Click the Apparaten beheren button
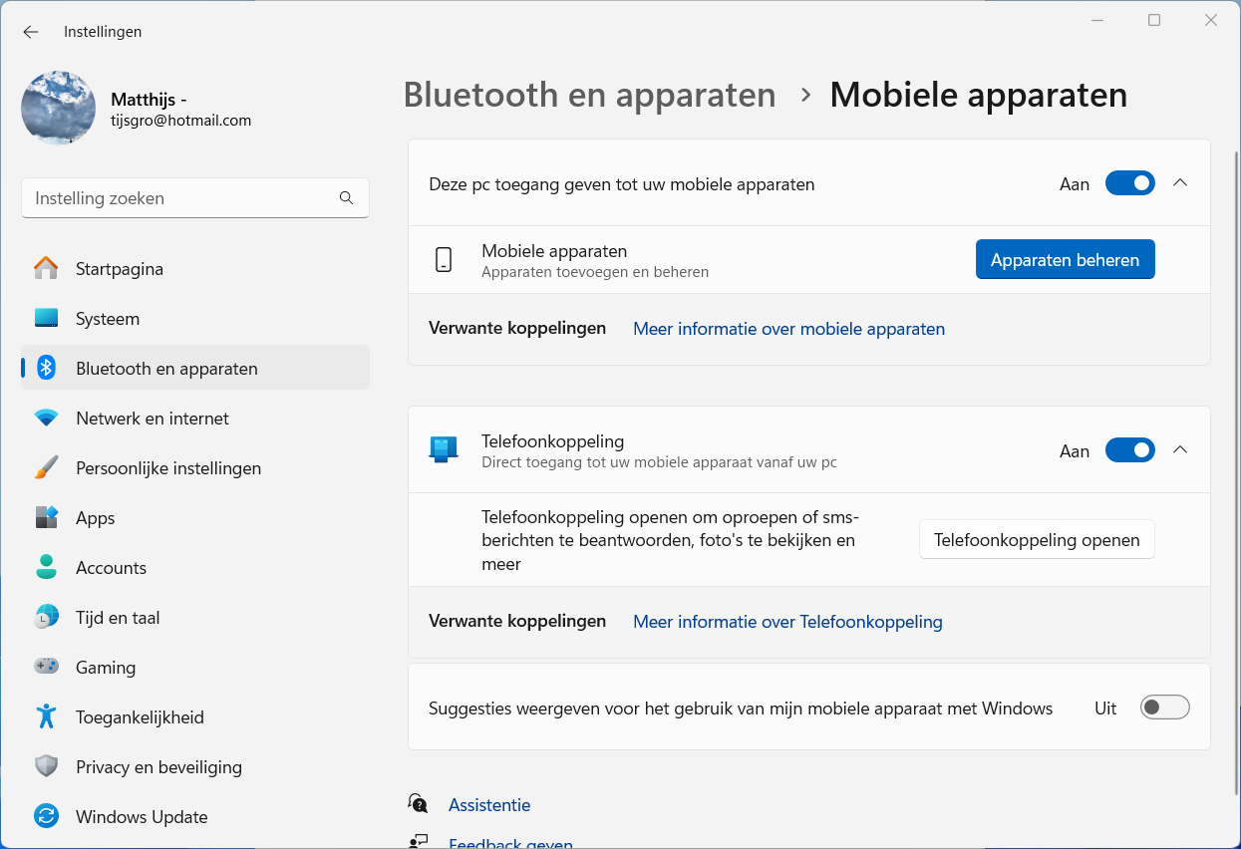 (x=1065, y=260)
